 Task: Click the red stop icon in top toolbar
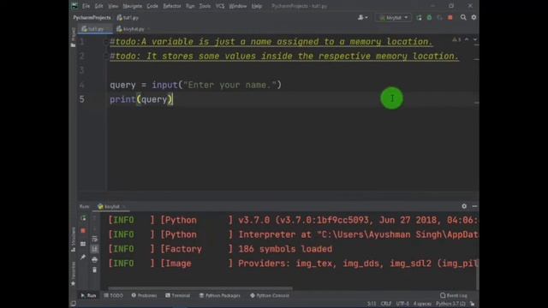(x=450, y=17)
